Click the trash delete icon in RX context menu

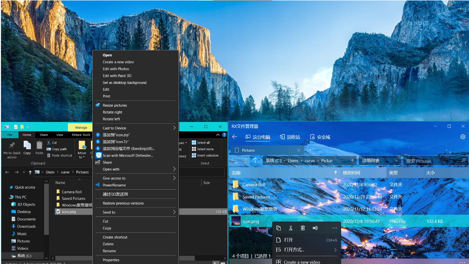click(303, 228)
